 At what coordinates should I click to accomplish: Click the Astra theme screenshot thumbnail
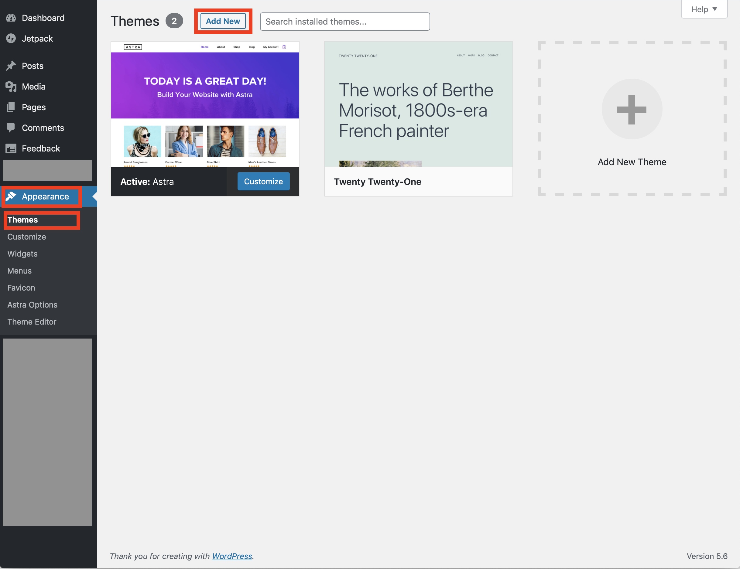205,104
